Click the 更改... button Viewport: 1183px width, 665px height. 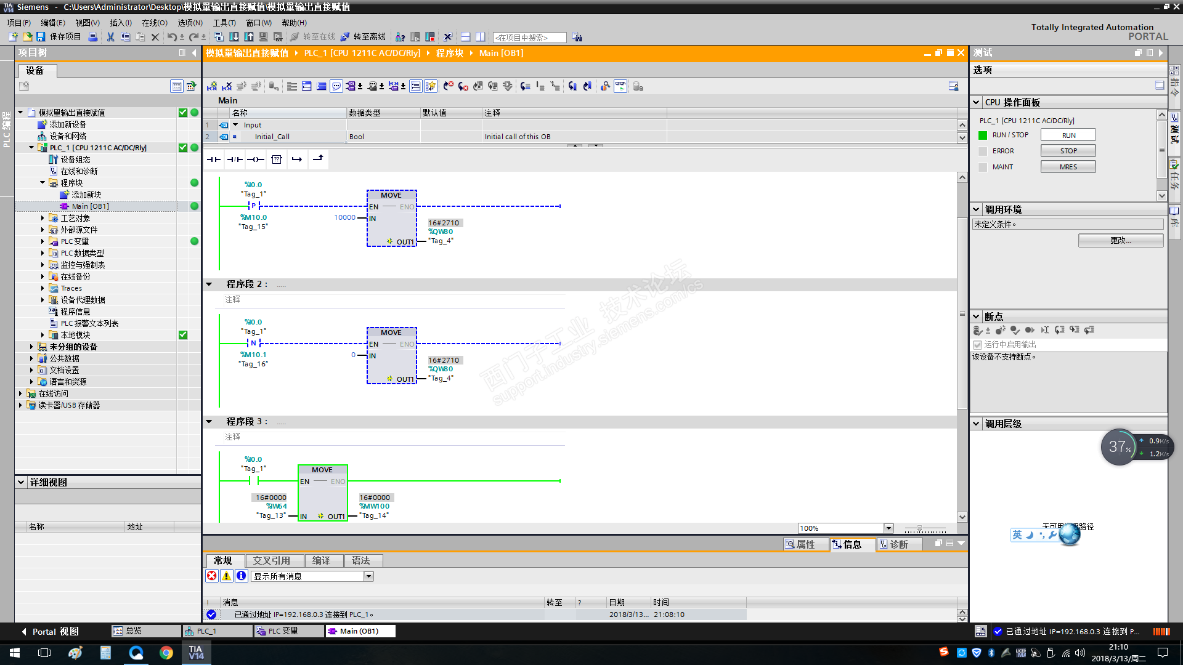click(1120, 241)
